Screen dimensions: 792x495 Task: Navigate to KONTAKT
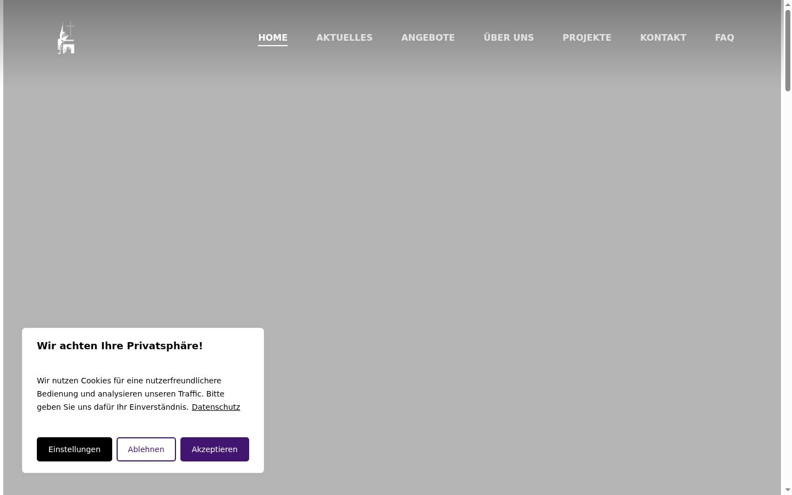[663, 37]
